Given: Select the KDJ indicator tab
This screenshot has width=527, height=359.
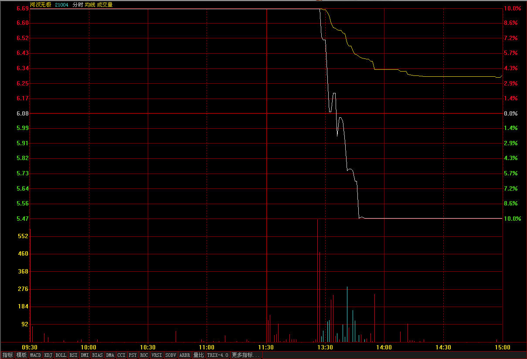Looking at the screenshot, I should [x=48, y=355].
